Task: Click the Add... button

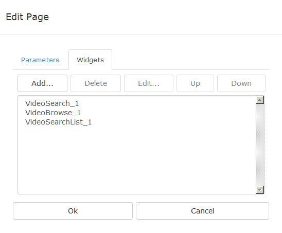Action: (x=42, y=83)
